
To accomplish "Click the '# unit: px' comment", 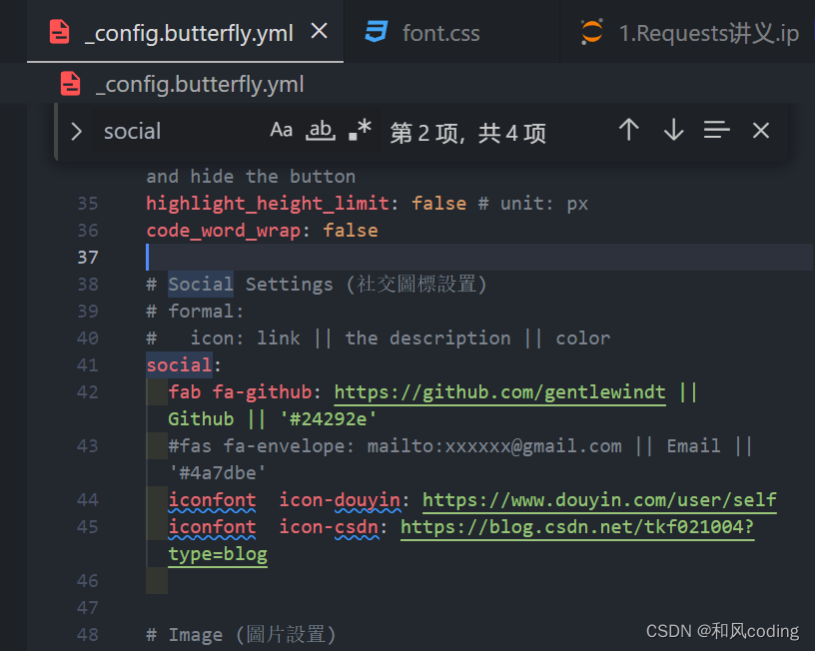I will click(x=533, y=204).
